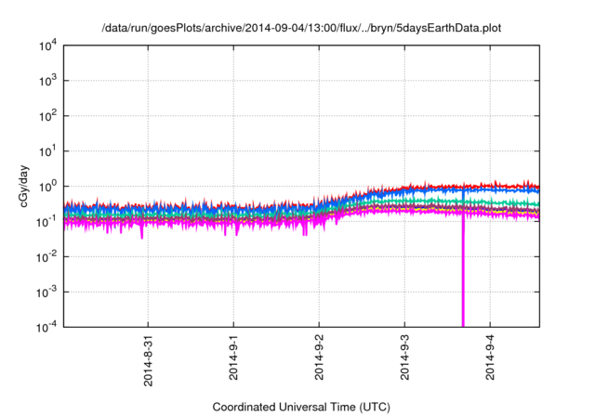Select the 2014-9-1 date tick label
595x416 pixels.
tap(233, 357)
